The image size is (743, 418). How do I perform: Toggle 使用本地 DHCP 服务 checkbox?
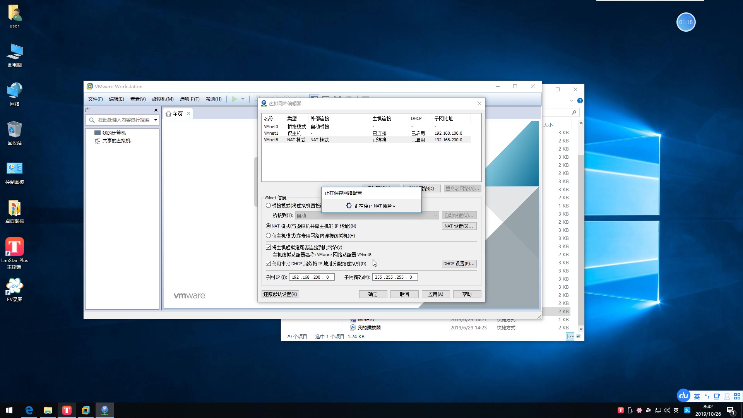268,264
